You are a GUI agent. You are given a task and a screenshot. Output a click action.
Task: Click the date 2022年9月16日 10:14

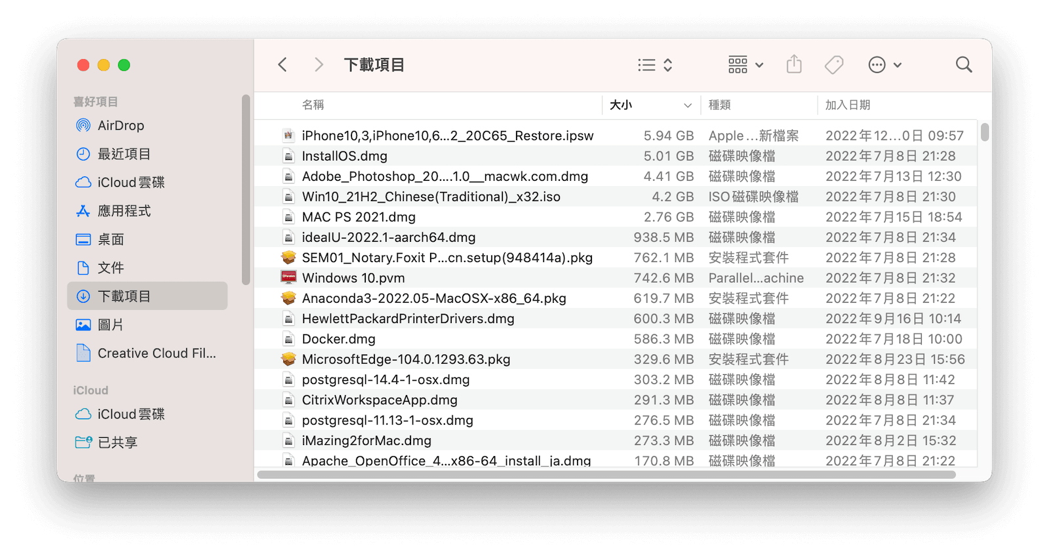pos(893,318)
